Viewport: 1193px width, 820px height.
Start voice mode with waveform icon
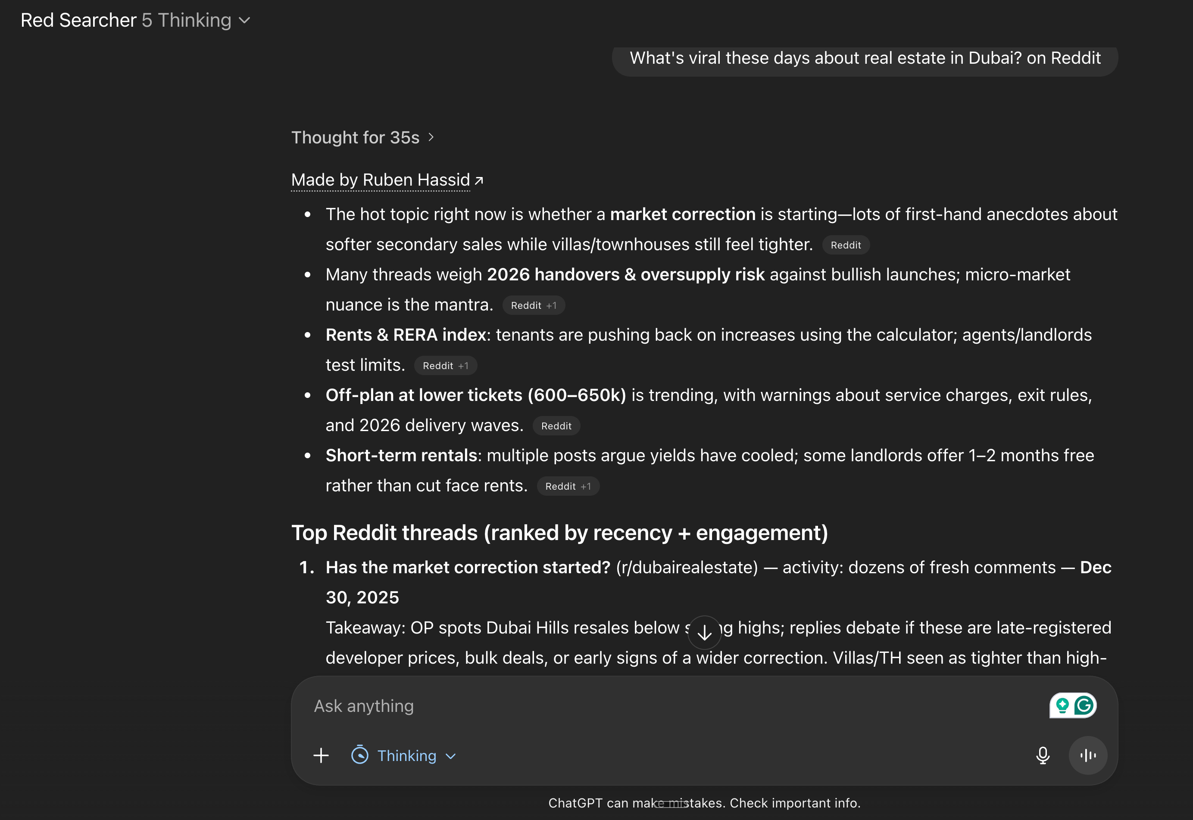click(1087, 755)
